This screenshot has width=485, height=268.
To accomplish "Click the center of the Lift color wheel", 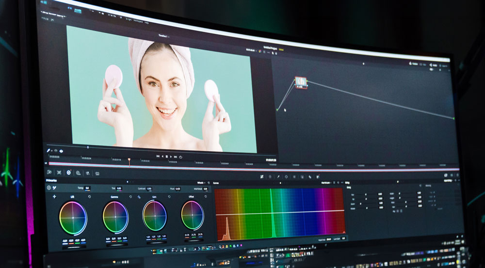I will pos(73,218).
